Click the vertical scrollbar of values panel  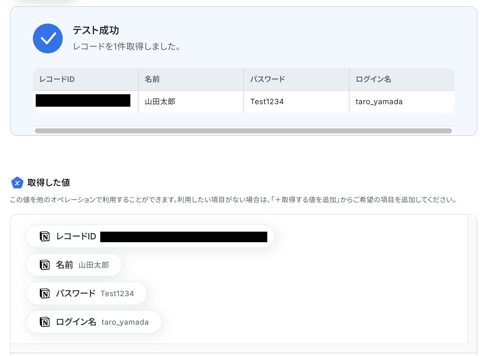[x=472, y=279]
